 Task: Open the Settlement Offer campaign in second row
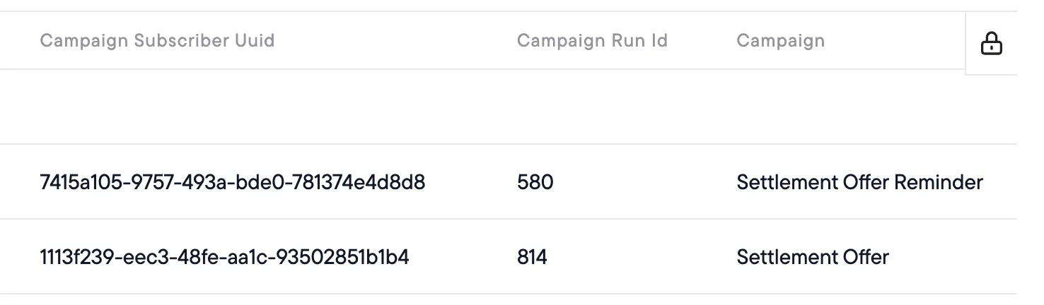click(813, 257)
